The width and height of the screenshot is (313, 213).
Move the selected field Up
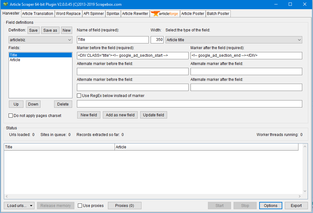pyautogui.click(x=16, y=104)
